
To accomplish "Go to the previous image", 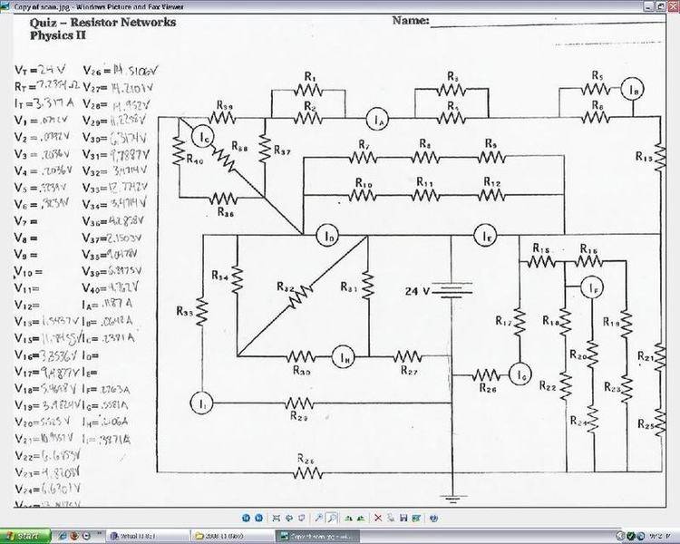I will coord(246,518).
